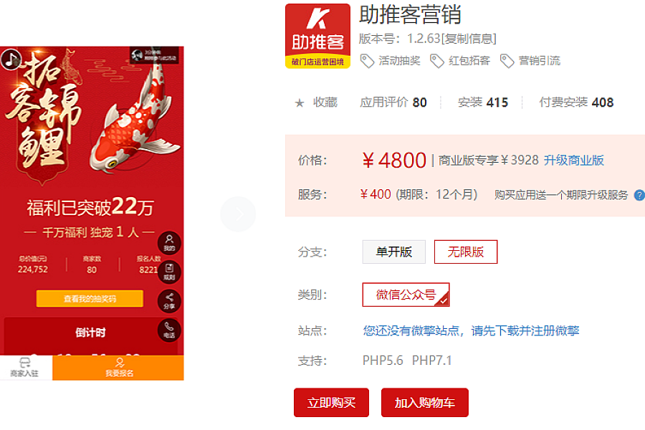Click the 升级商业版 link
Image resolution: width=645 pixels, height=430 pixels.
coord(573,160)
